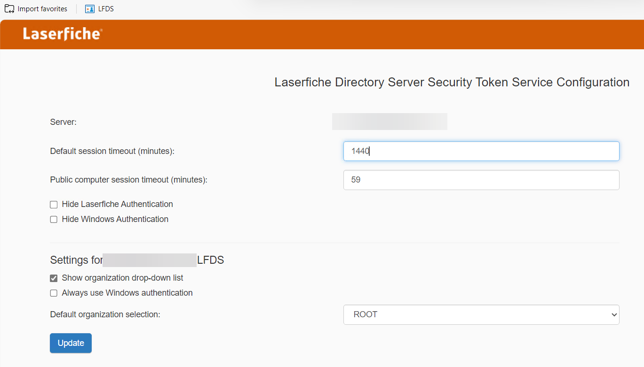
Task: Click the 'Settings for' heading text
Action: [x=76, y=260]
